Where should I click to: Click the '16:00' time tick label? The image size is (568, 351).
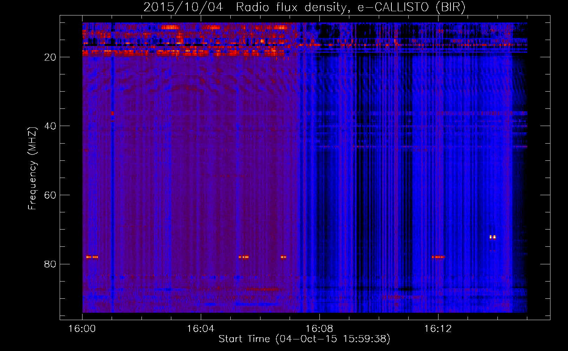point(82,329)
